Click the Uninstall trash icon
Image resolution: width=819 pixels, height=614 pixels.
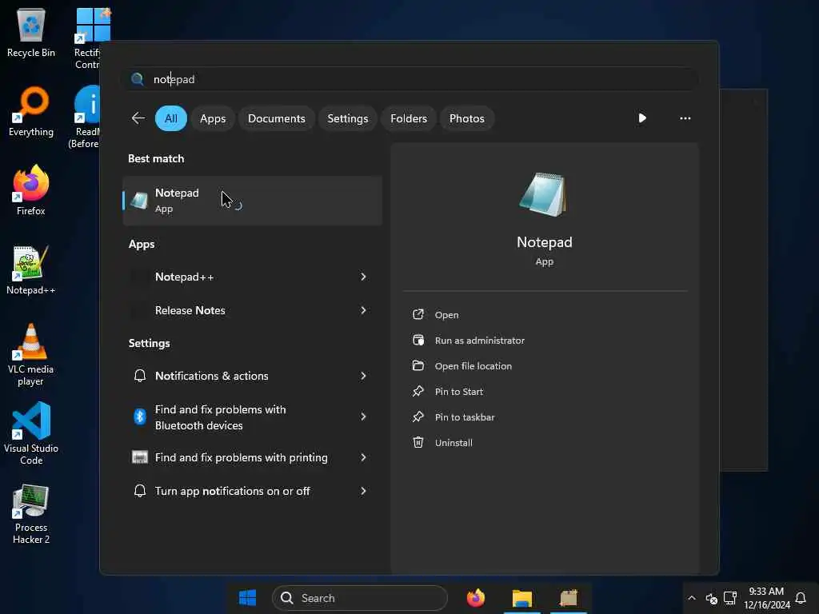(417, 442)
